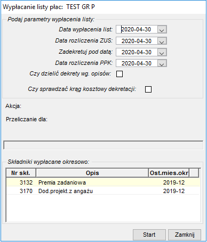The width and height of the screenshot is (207, 242).
Task: Click the Zamknij button
Action: tap(185, 235)
